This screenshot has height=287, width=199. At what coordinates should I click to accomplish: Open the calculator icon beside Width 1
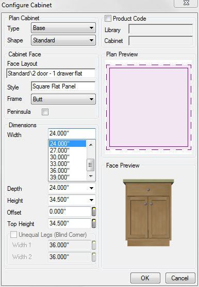coord(94,245)
